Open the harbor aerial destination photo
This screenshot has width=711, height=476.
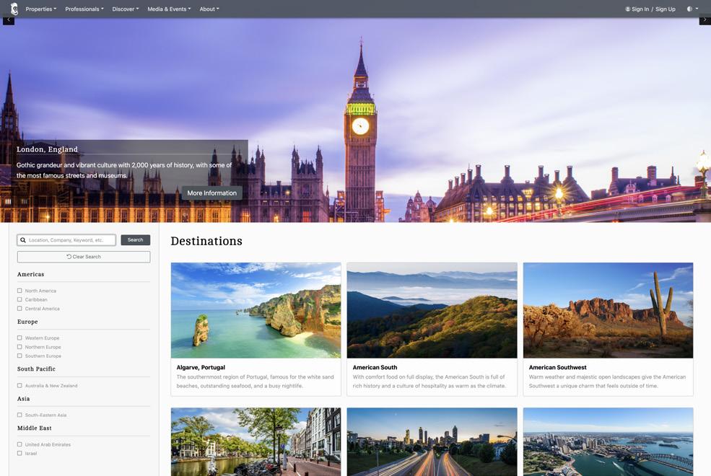coord(608,441)
